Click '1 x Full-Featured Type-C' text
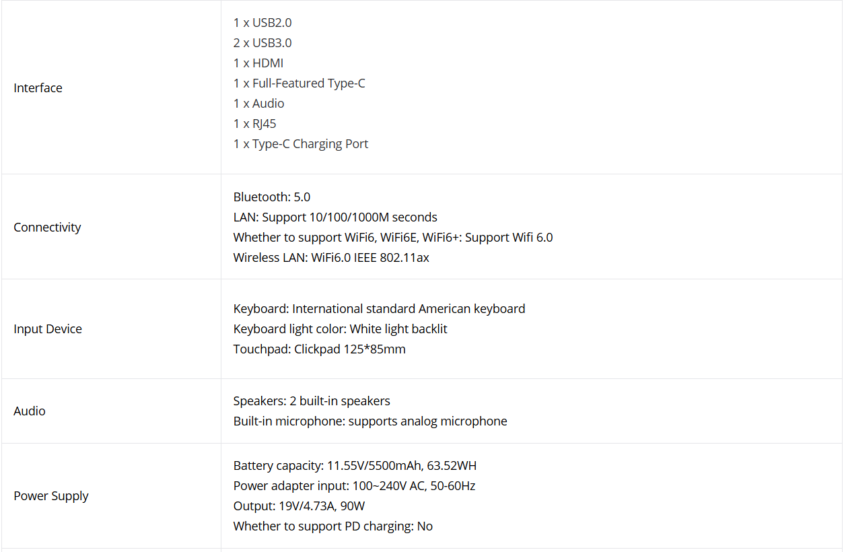Image resolution: width=844 pixels, height=552 pixels. coord(300,83)
